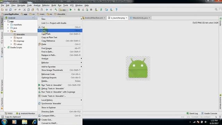Click the search magnifier at top right
Viewport: 222px width, 125px height.
[x=216, y=9]
